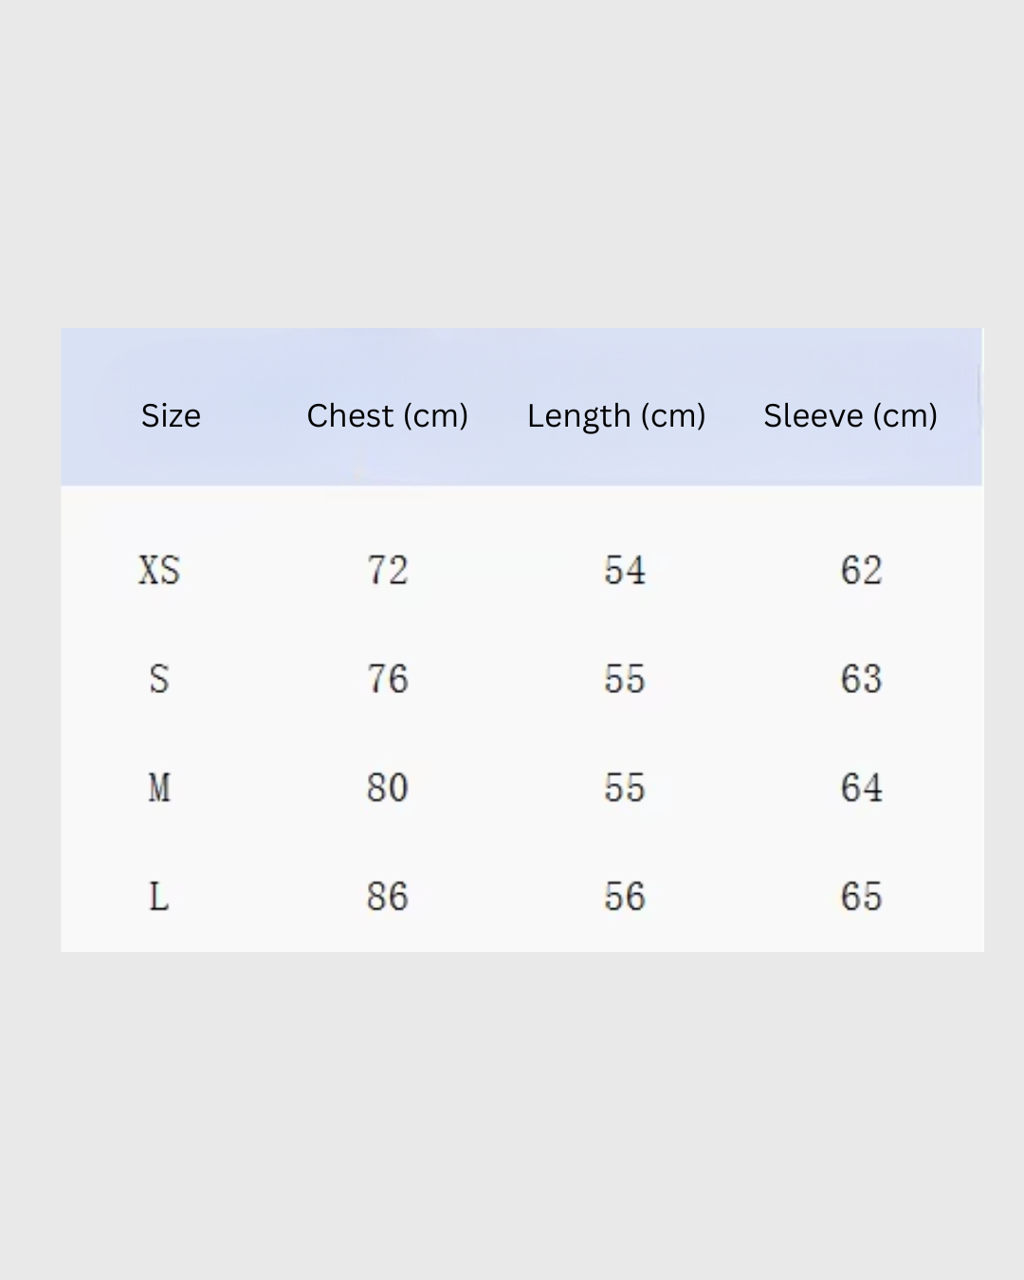This screenshot has height=1280, width=1024.
Task: Select the S size row label
Action: [x=159, y=679]
